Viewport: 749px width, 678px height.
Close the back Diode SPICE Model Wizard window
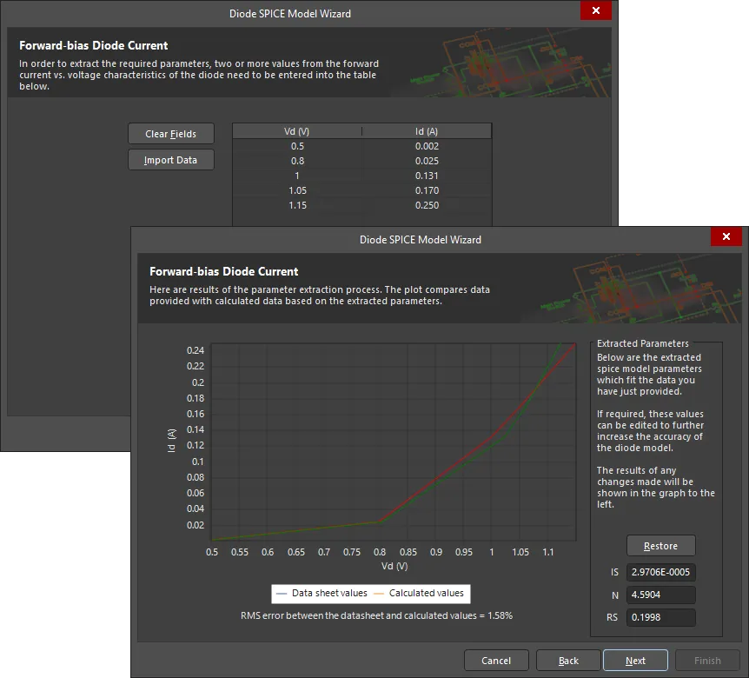[x=596, y=10]
